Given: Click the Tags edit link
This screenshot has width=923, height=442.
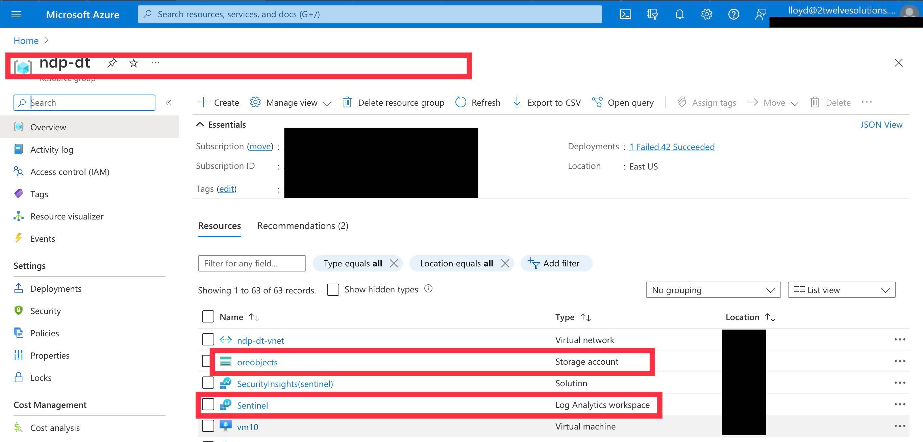Looking at the screenshot, I should tap(226, 189).
